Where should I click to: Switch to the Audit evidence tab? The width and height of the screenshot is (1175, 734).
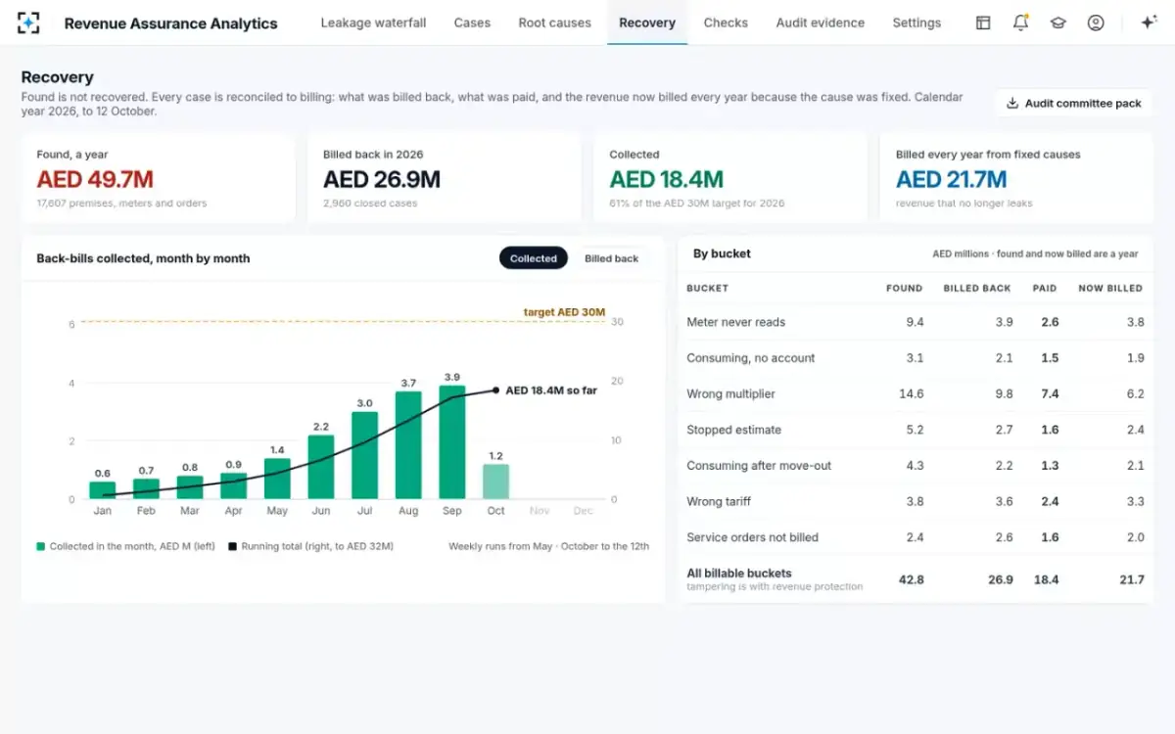pyautogui.click(x=821, y=23)
